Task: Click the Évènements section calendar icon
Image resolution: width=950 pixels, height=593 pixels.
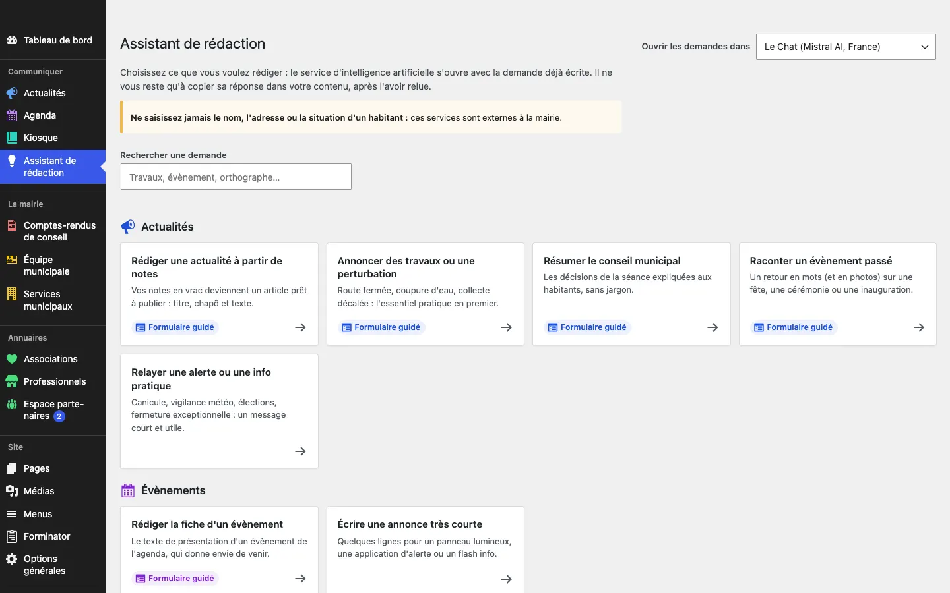Action: pos(128,490)
